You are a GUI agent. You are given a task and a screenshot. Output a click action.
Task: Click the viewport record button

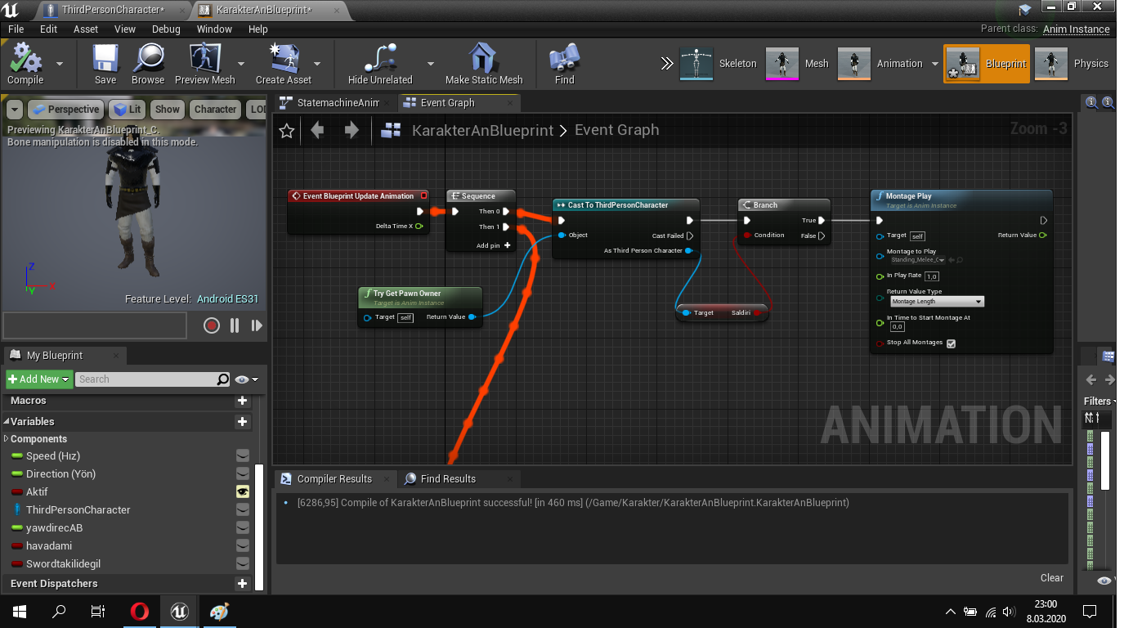pyautogui.click(x=212, y=325)
